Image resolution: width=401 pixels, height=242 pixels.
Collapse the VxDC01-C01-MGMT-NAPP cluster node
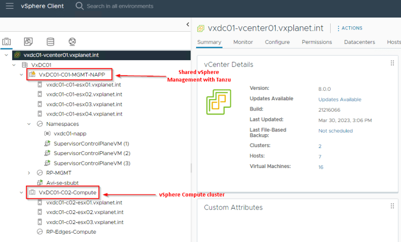point(21,74)
